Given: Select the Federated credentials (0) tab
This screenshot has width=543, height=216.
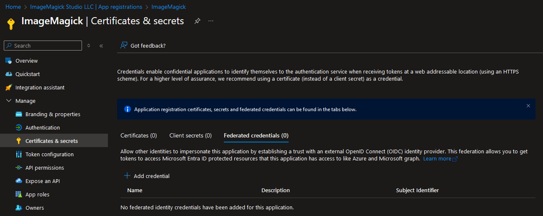Looking at the screenshot, I should (256, 135).
